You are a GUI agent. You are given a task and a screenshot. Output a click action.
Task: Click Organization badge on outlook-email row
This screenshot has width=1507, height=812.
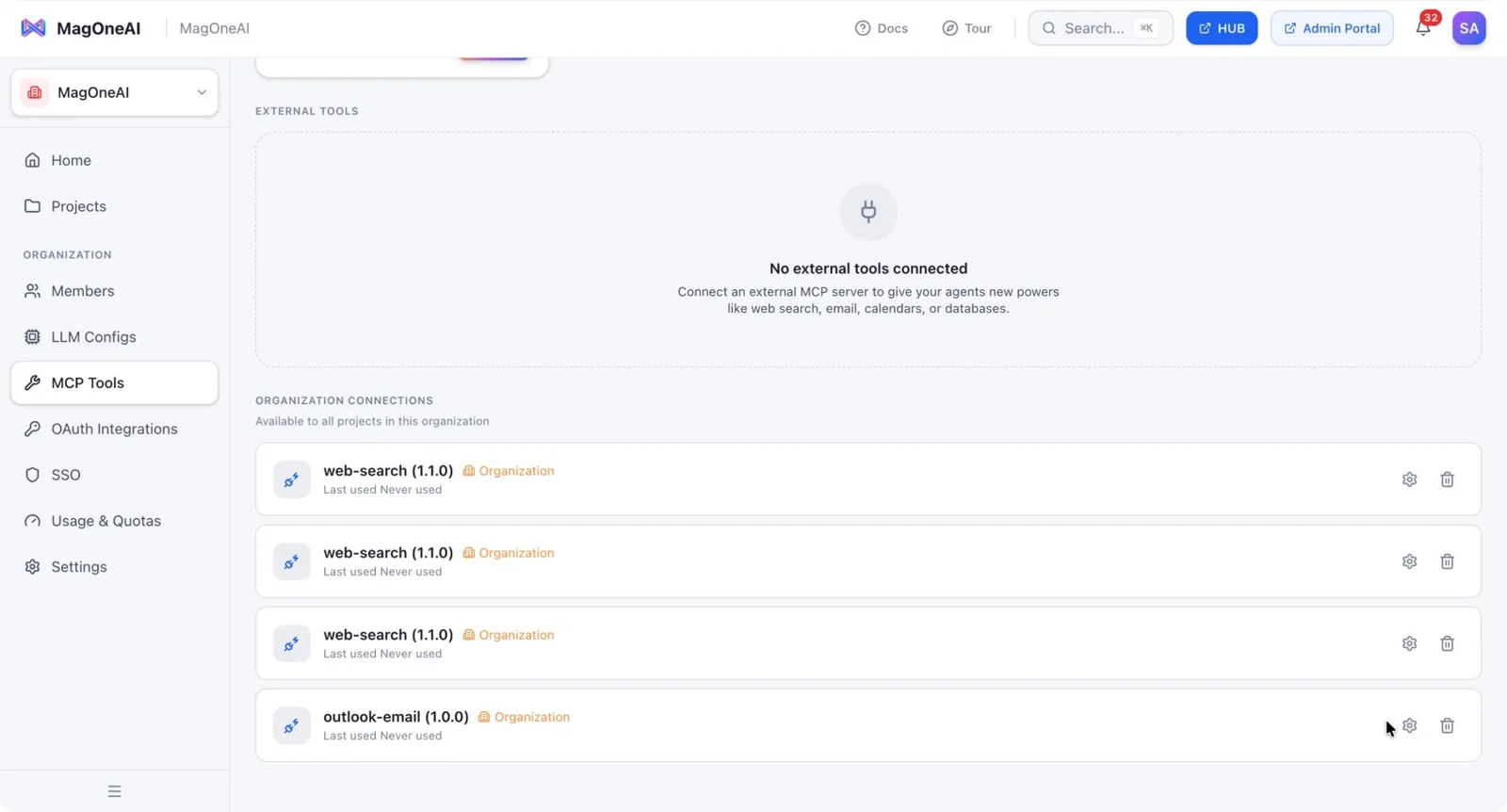tap(524, 717)
